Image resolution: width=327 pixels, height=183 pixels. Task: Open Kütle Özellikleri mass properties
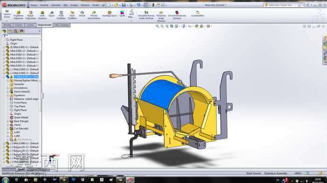(61, 15)
